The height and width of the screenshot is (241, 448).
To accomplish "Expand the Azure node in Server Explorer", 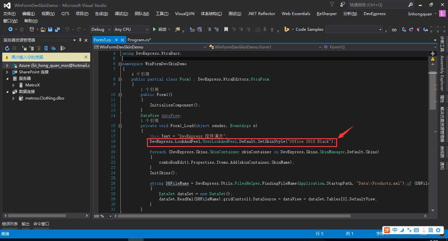I will tap(7, 65).
